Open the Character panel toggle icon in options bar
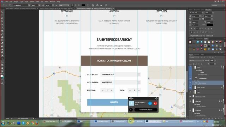 click(x=93, y=5)
